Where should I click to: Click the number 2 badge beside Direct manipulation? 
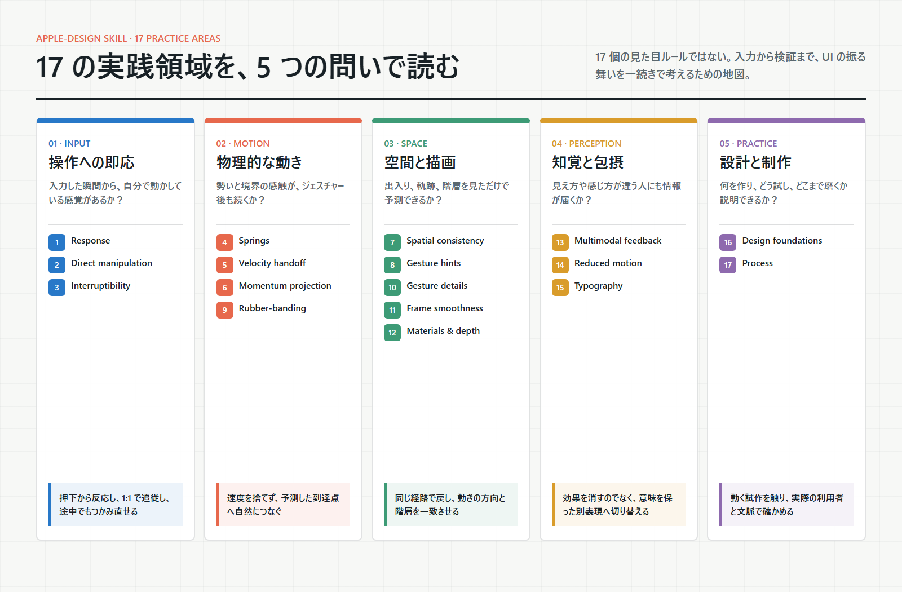click(x=57, y=265)
